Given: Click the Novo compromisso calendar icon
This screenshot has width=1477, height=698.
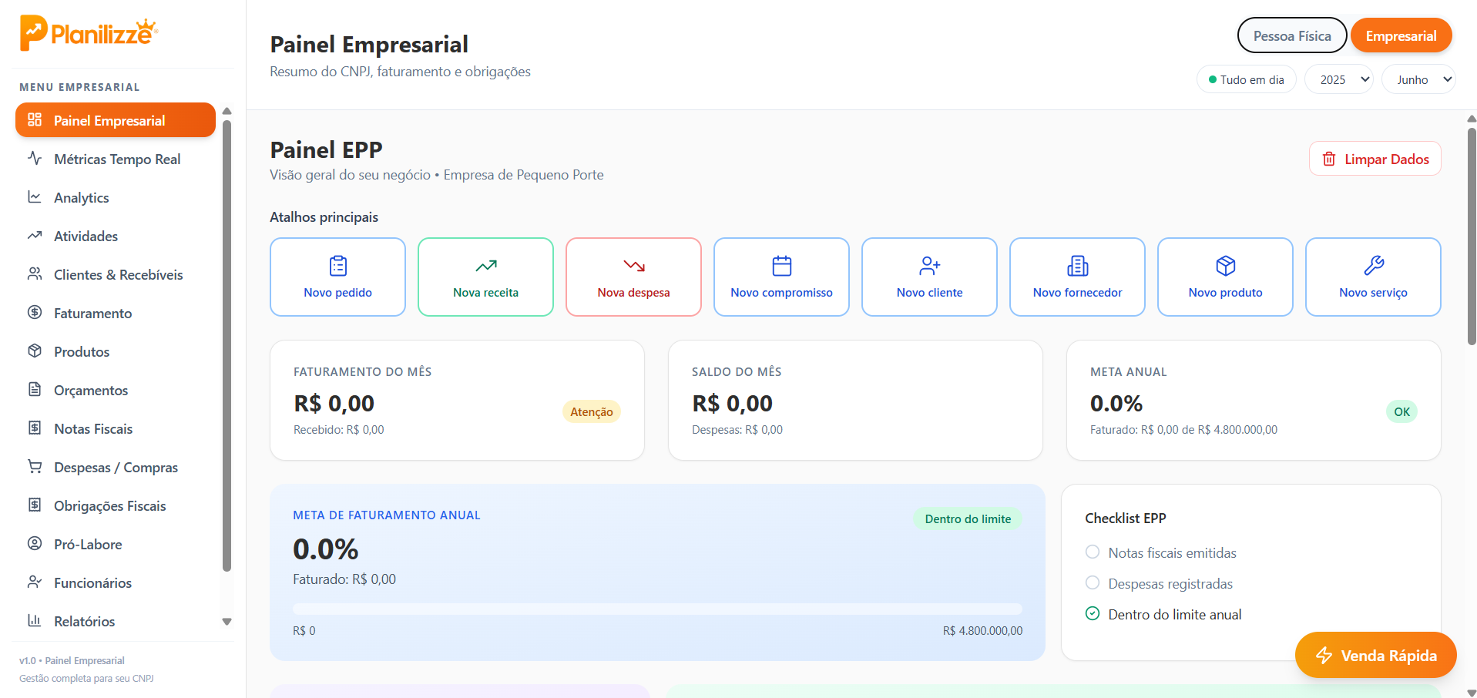Looking at the screenshot, I should coord(781,266).
